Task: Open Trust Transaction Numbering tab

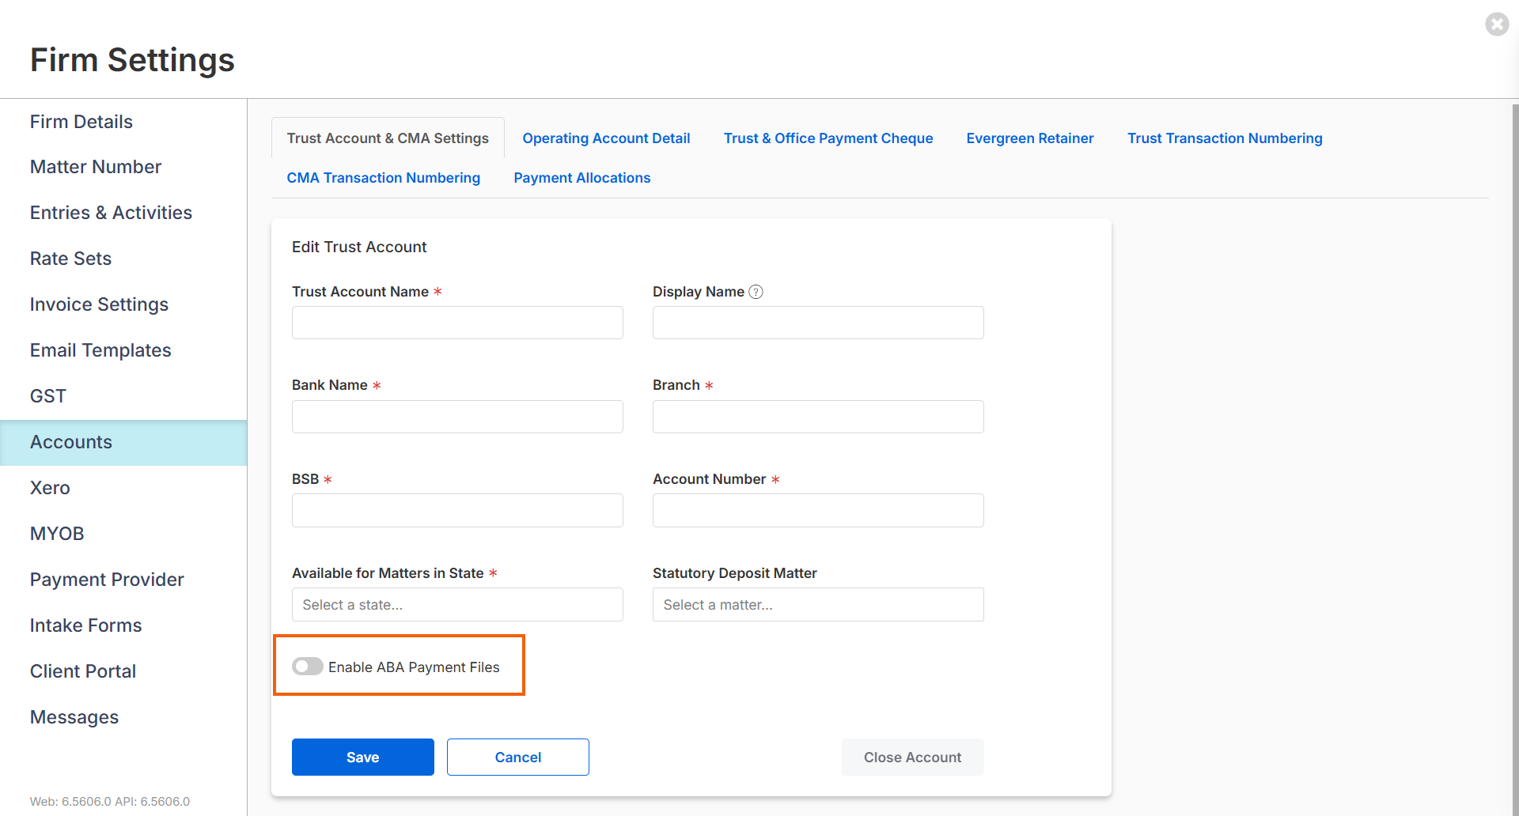Action: tap(1225, 138)
